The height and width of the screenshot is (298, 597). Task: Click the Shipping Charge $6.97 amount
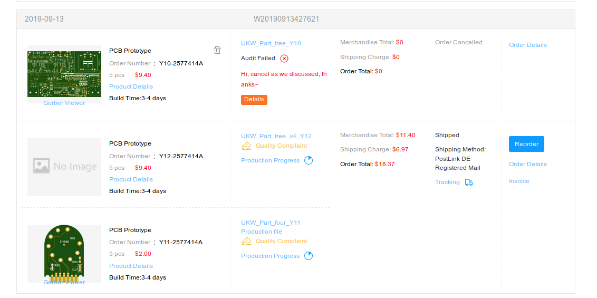(x=400, y=150)
